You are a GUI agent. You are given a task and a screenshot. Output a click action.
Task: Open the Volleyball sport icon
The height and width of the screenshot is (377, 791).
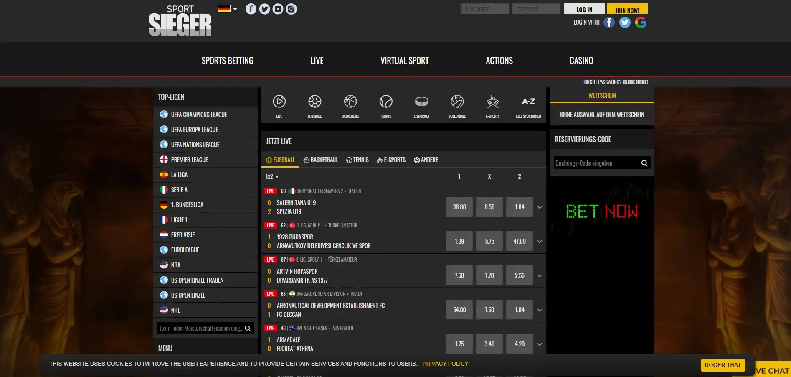457,102
